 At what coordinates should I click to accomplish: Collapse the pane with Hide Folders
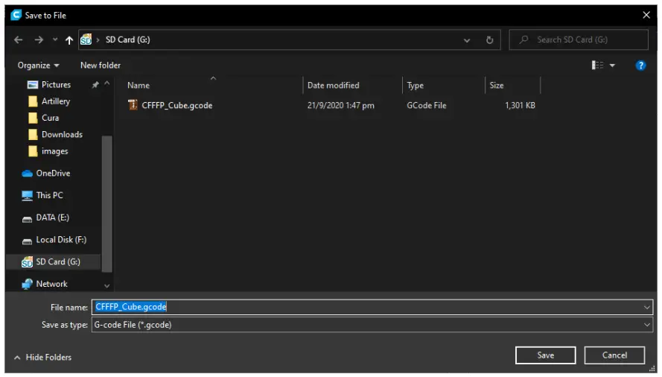[42, 358]
